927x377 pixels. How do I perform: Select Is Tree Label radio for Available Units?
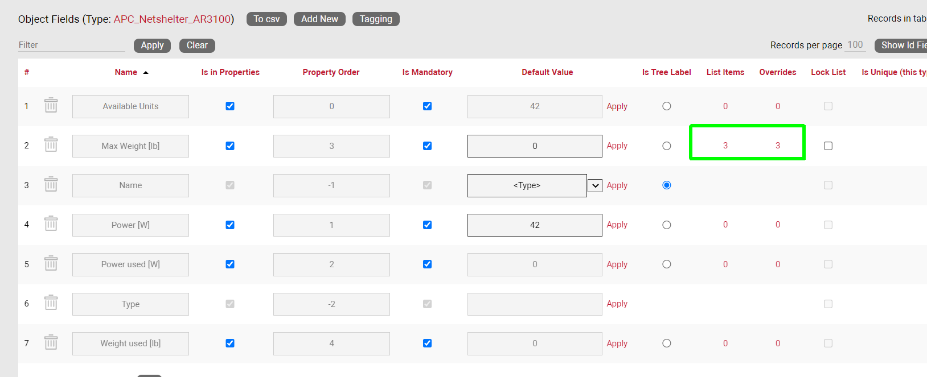click(666, 106)
